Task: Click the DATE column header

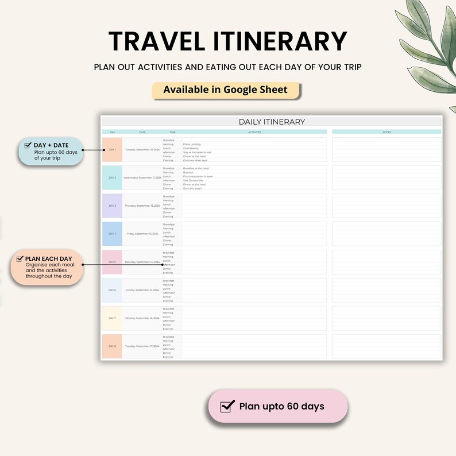Action: 142,132
